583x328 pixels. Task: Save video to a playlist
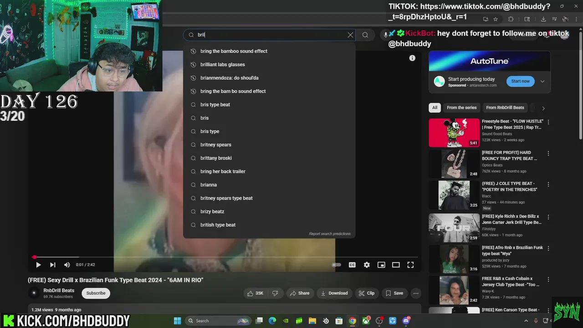pos(394,293)
